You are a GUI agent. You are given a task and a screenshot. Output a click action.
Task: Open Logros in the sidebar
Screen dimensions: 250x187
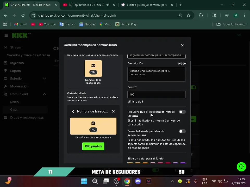15,71
